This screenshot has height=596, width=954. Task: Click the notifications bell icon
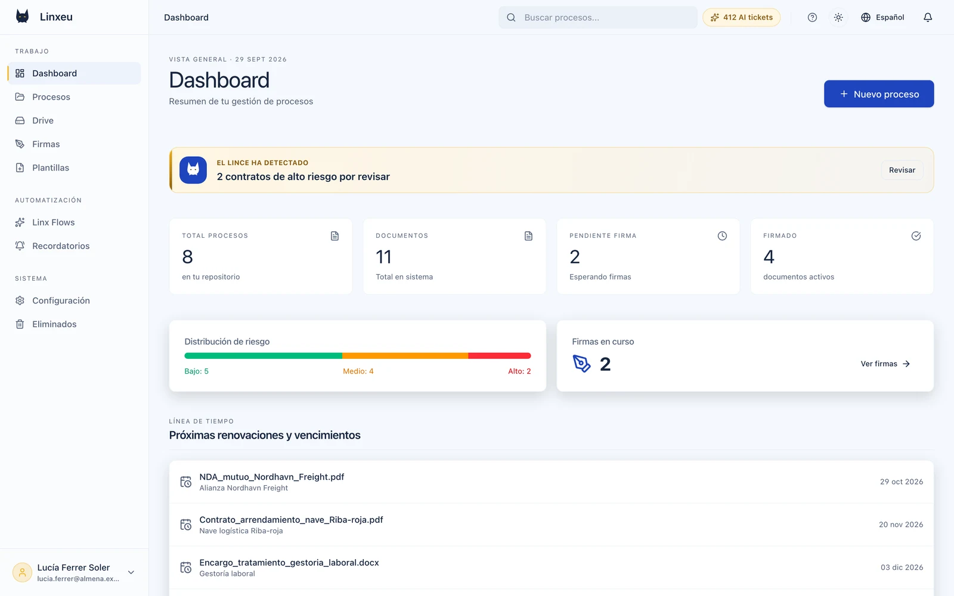(928, 17)
